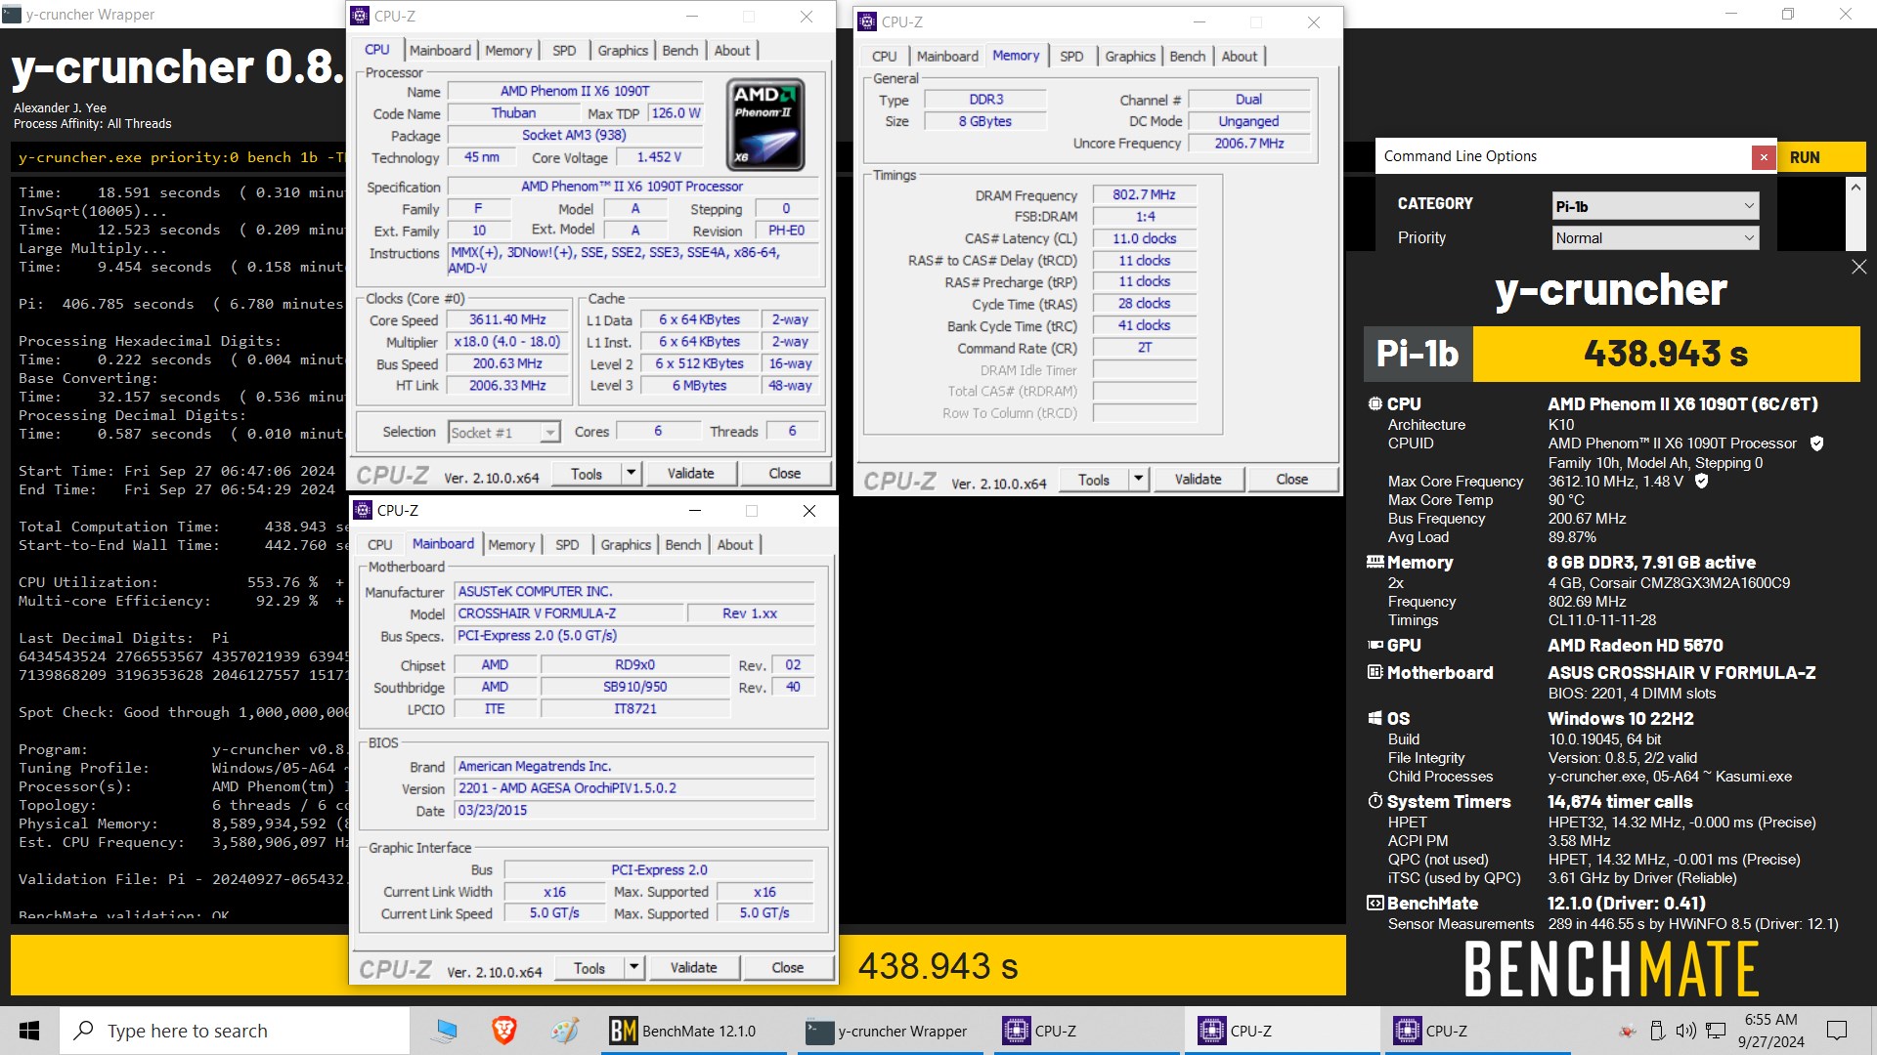Expand Tools arrow in the Memory tab window

[x=1138, y=479]
